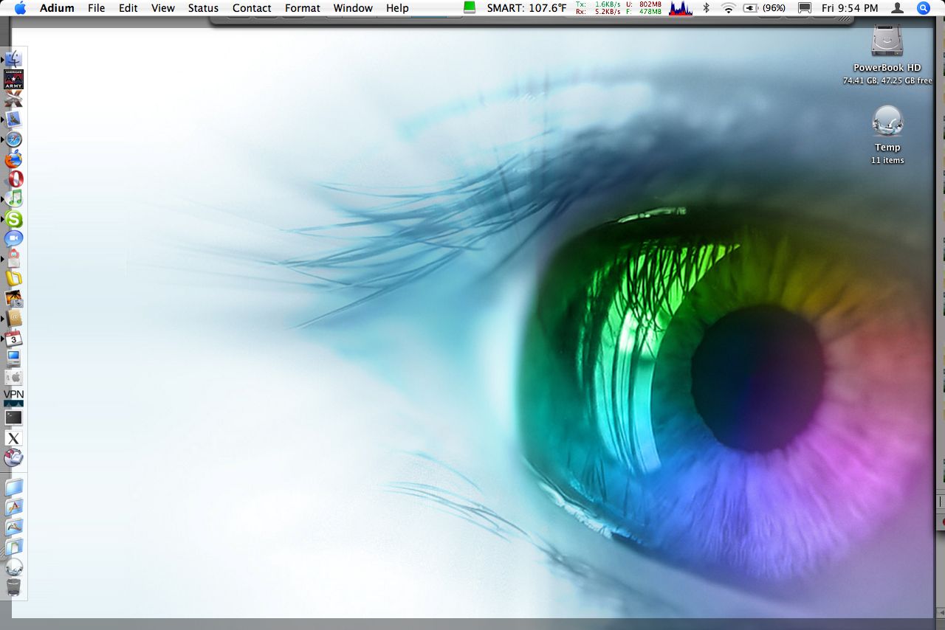
Task: Open Skype in the dock
Action: 14,219
